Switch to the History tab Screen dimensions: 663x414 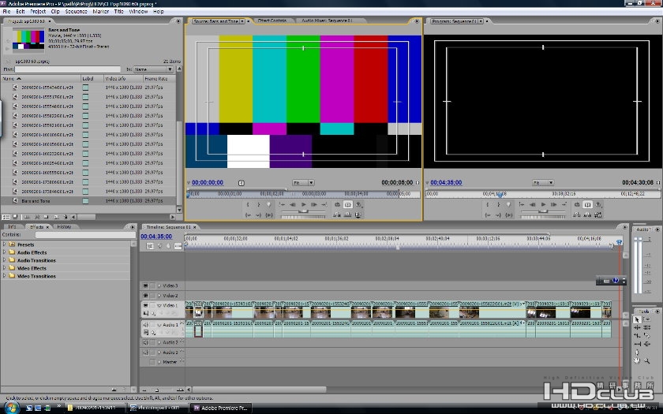[x=64, y=227]
